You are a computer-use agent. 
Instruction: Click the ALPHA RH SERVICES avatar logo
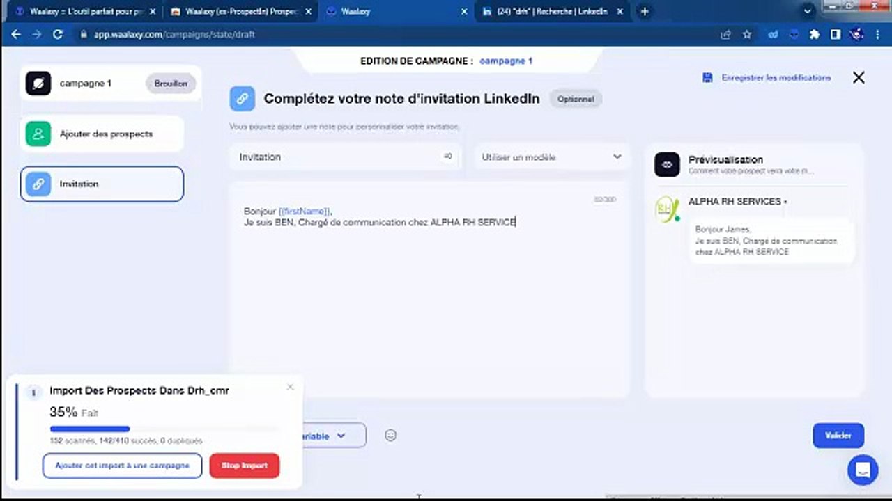(x=668, y=209)
